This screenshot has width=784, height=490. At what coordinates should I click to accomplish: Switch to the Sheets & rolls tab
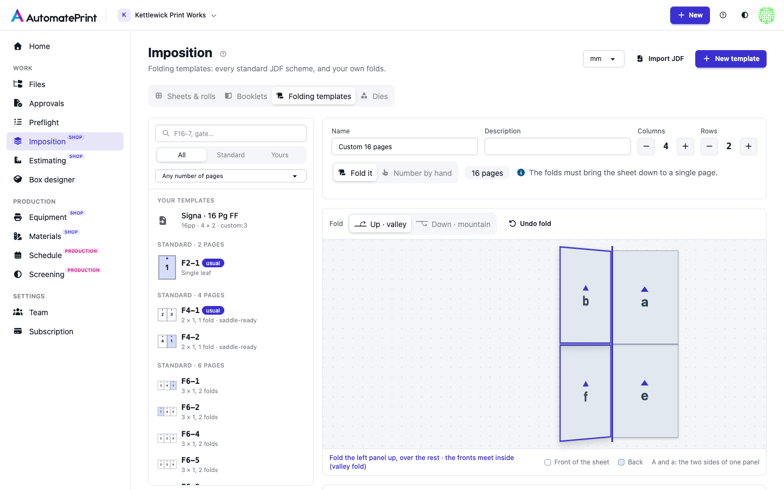(x=186, y=96)
